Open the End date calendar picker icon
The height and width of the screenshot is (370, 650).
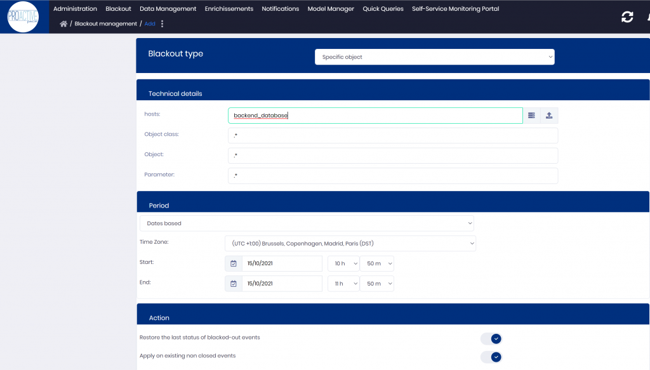(x=234, y=284)
